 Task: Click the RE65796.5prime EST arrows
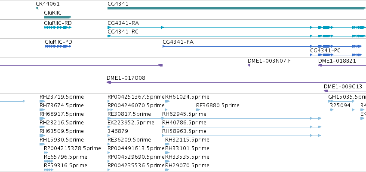pyautogui.click(x=49, y=161)
